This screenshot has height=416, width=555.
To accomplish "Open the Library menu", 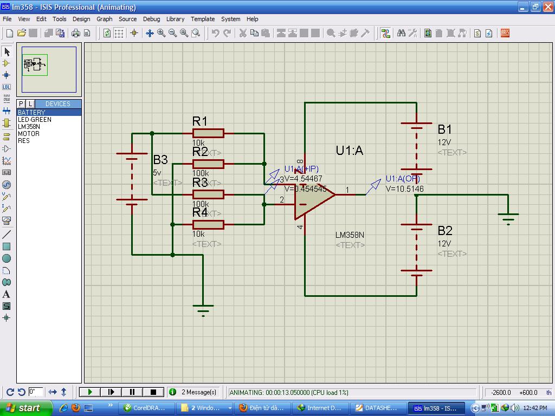I will [175, 19].
